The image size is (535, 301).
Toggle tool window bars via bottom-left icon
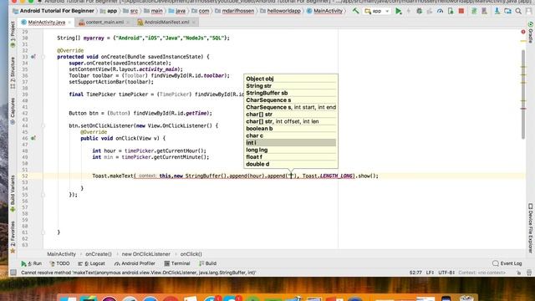coord(13,273)
